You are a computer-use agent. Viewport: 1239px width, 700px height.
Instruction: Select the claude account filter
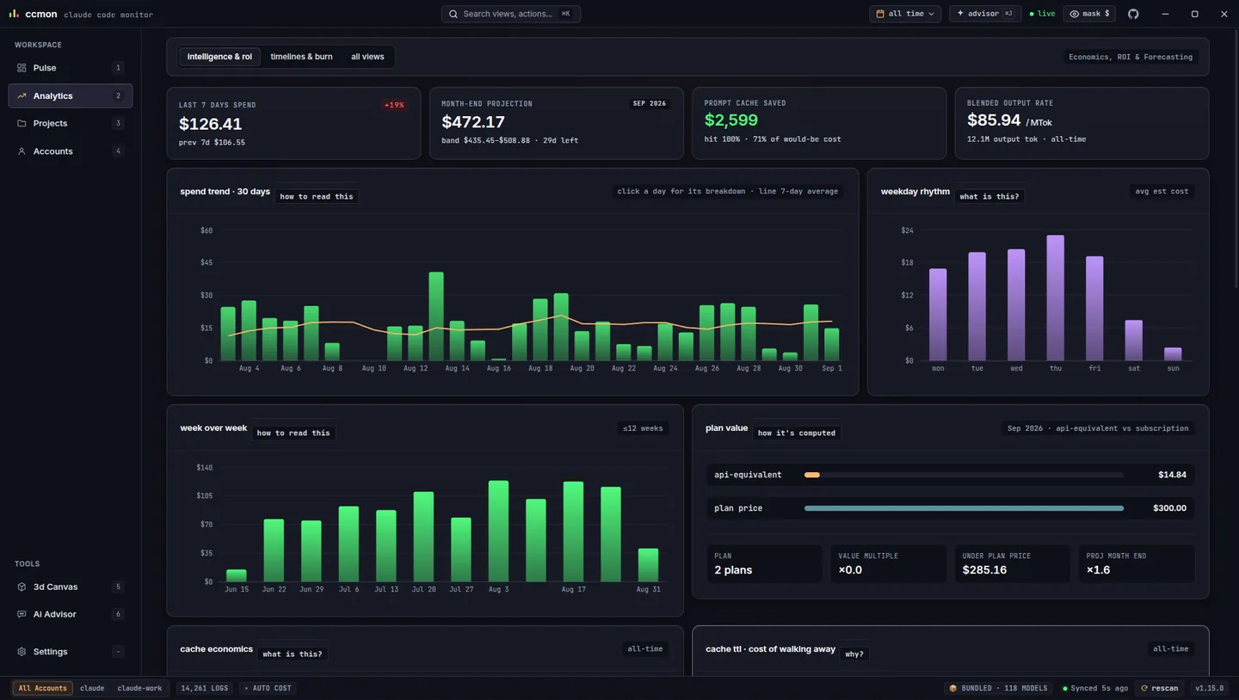pyautogui.click(x=92, y=688)
